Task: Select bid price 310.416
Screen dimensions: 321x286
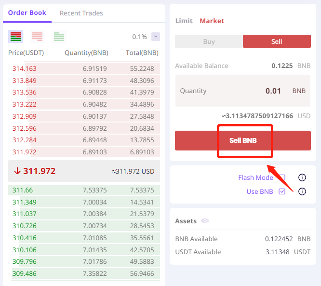Action: click(x=25, y=238)
